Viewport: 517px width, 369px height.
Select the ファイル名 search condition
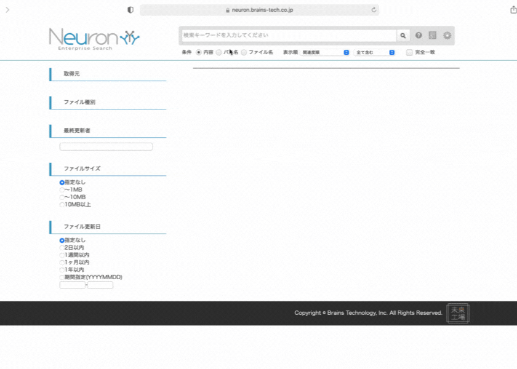coord(244,52)
